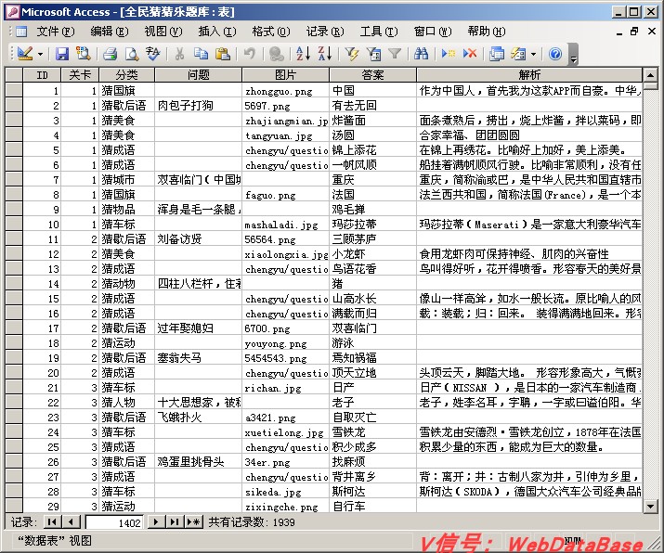Go to previous record button
Viewport: 664px width, 553px height.
[x=72, y=522]
